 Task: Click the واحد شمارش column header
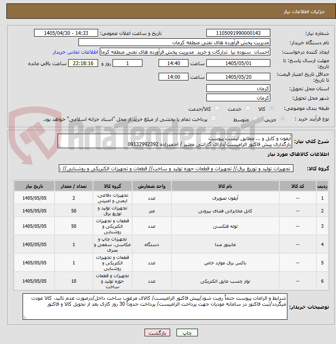click(x=152, y=186)
